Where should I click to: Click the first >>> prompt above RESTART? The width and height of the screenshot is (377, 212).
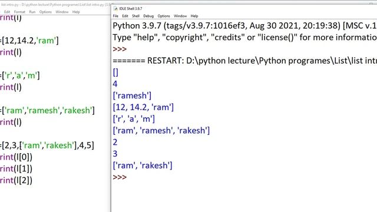[120, 49]
